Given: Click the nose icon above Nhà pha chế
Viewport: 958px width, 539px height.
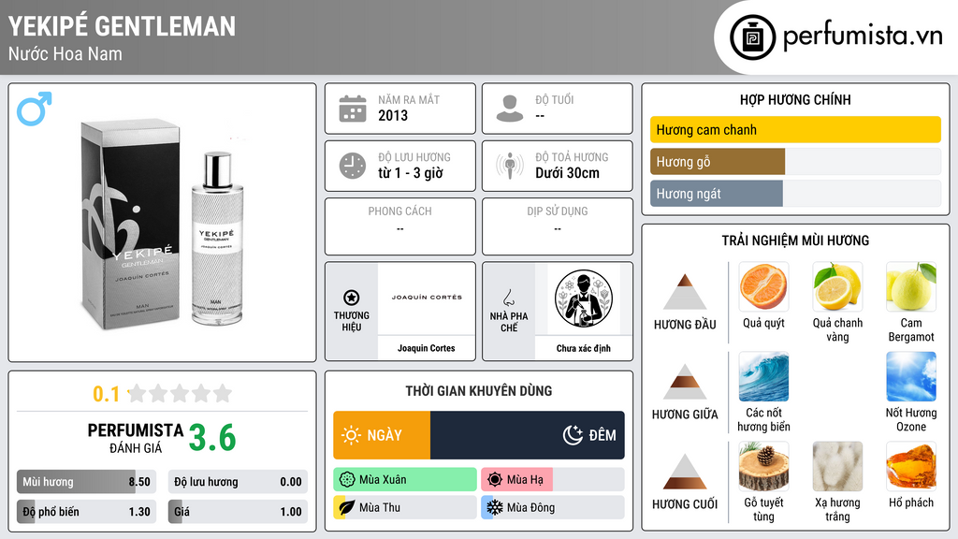Looking at the screenshot, I should pyautogui.click(x=508, y=298).
